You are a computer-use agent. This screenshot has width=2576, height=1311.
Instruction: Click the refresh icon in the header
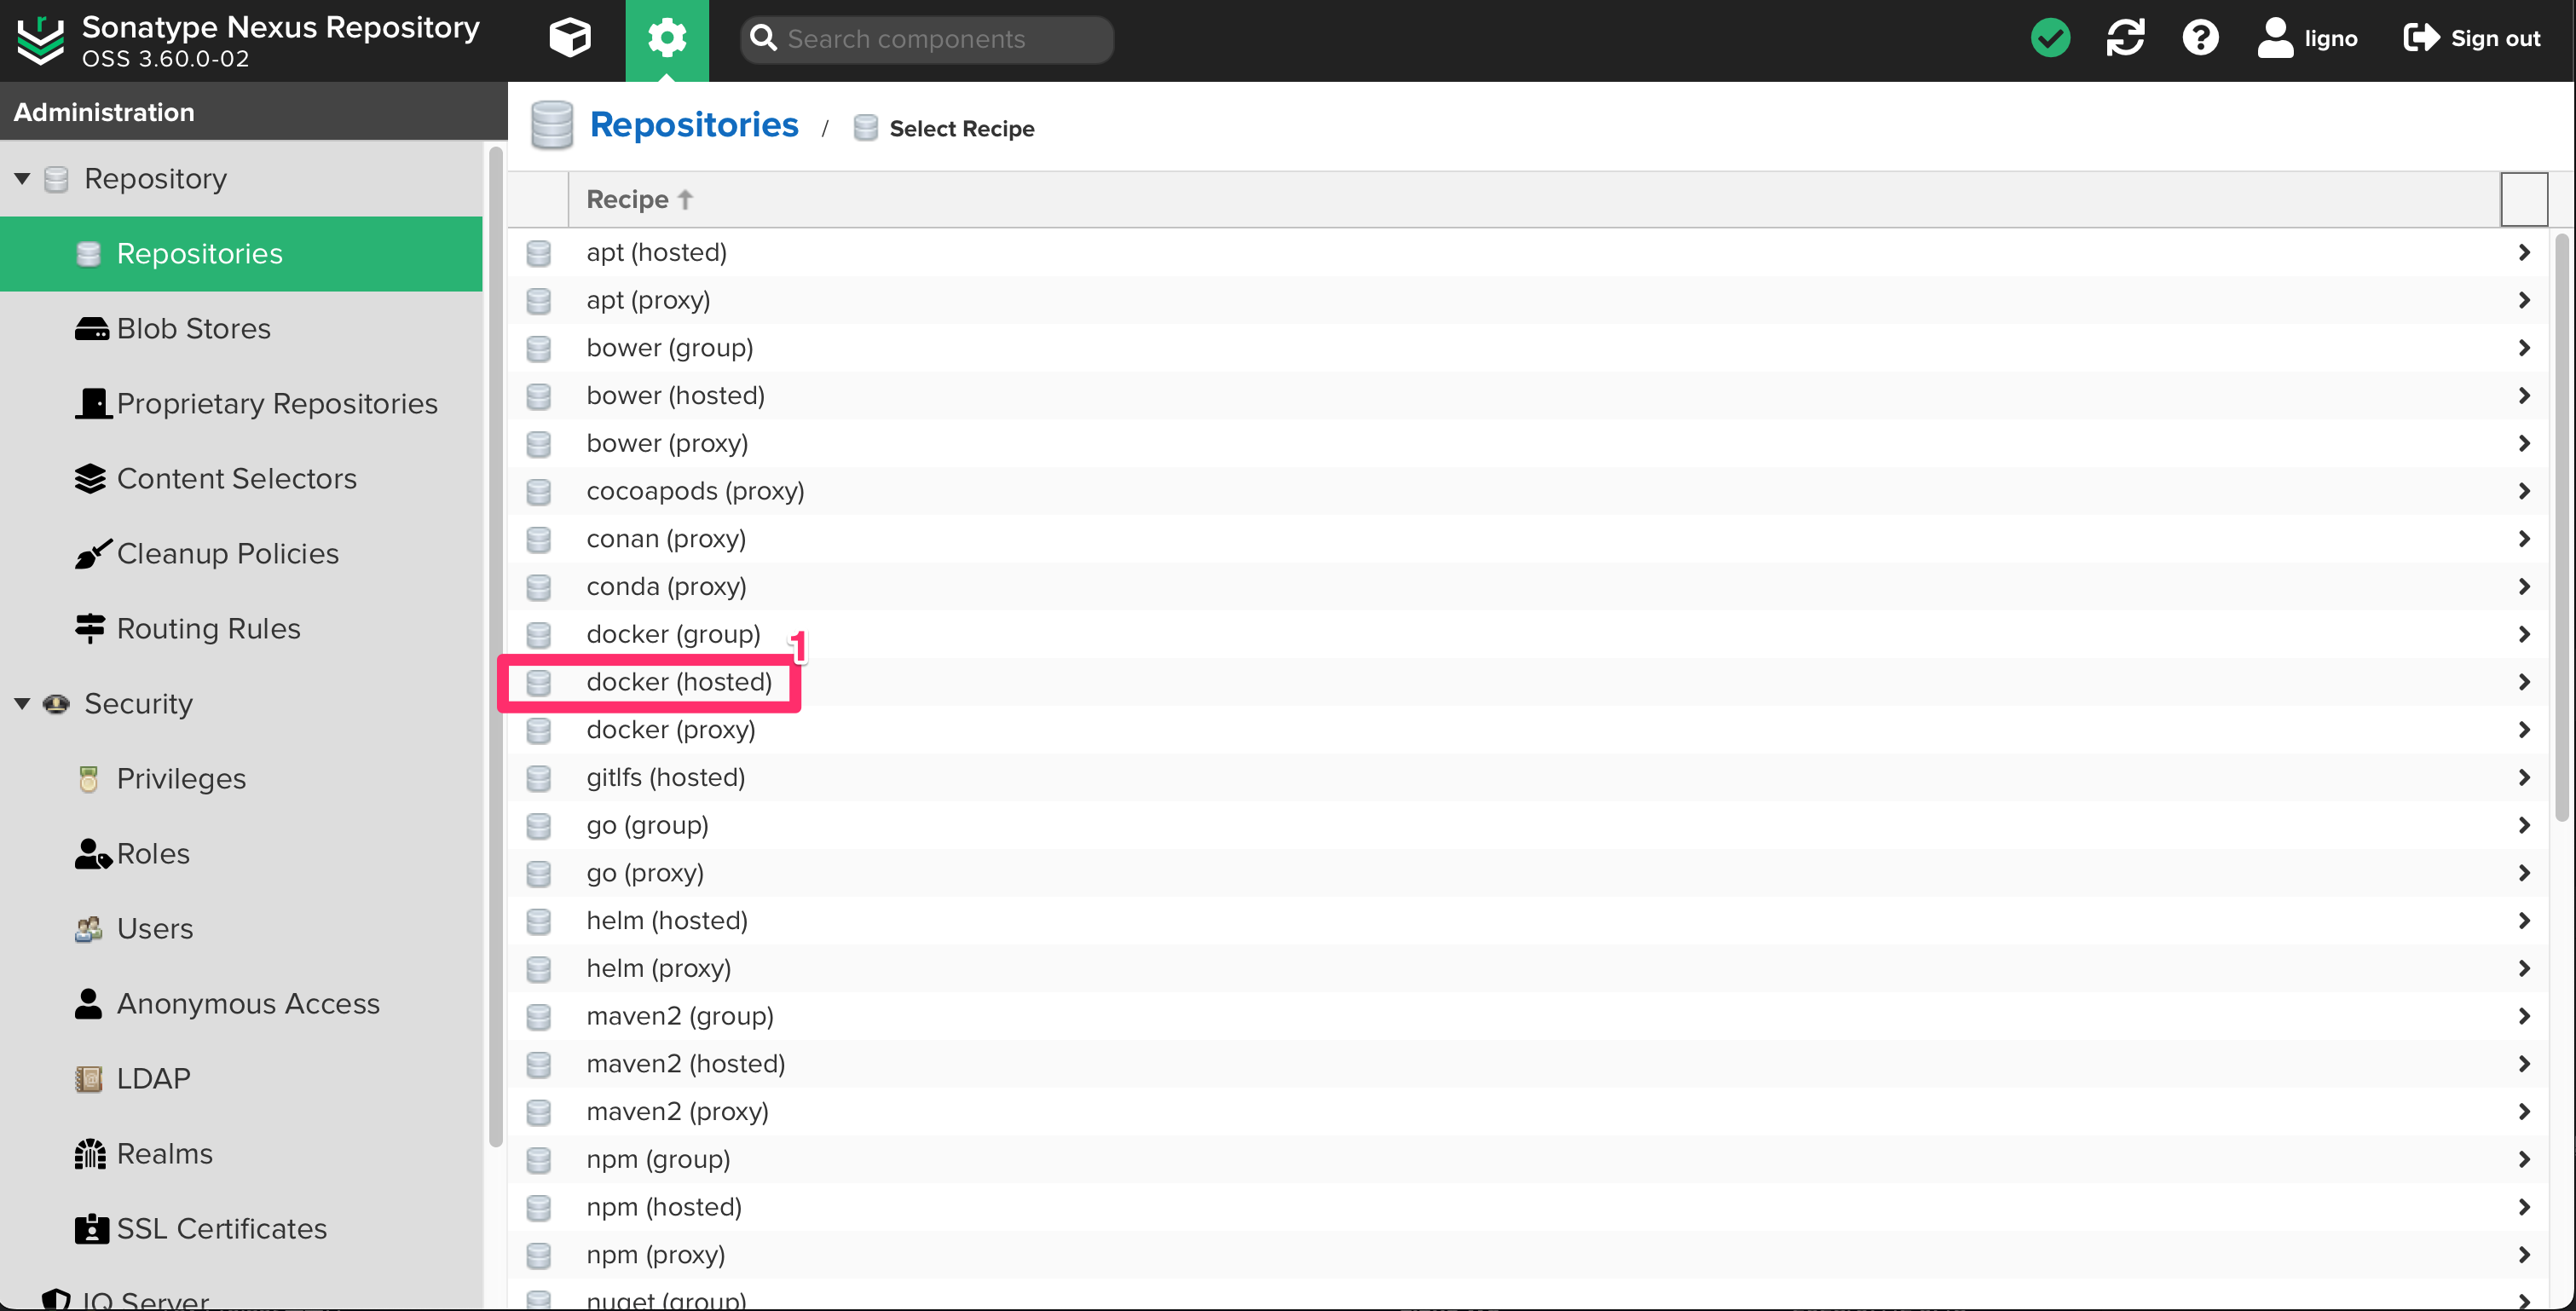(2125, 38)
